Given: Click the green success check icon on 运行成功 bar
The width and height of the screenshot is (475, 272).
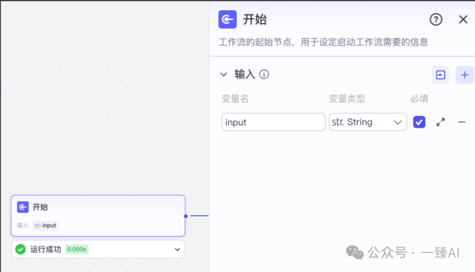Looking at the screenshot, I should click(x=20, y=249).
